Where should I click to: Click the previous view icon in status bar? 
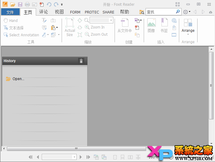(96, 157)
